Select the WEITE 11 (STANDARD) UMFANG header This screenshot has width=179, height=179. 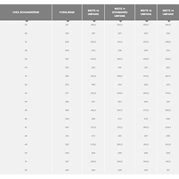pos(120,12)
